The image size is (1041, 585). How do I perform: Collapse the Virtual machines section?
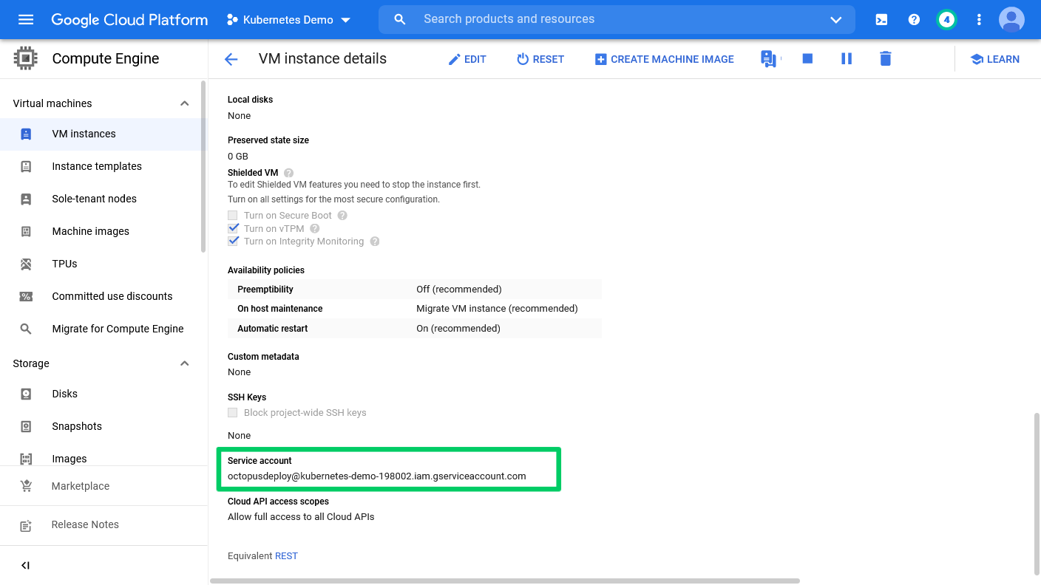tap(185, 103)
